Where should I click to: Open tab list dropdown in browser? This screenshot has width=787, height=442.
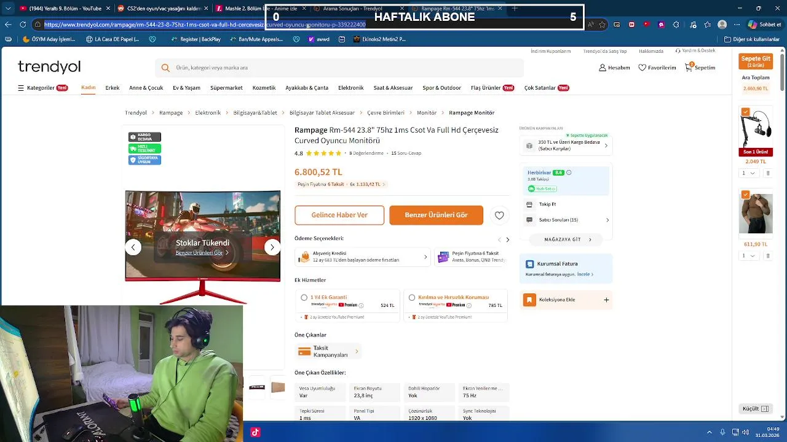[x=8, y=9]
